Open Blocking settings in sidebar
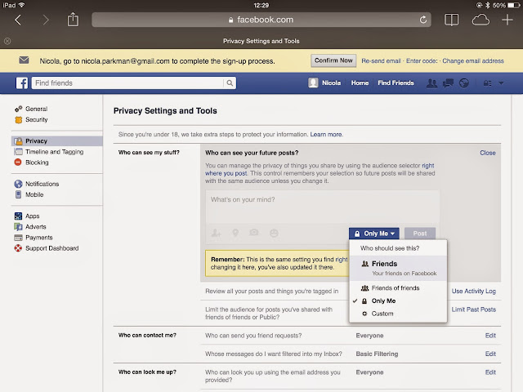Screen dimensions: 523x392 [x=37, y=163]
